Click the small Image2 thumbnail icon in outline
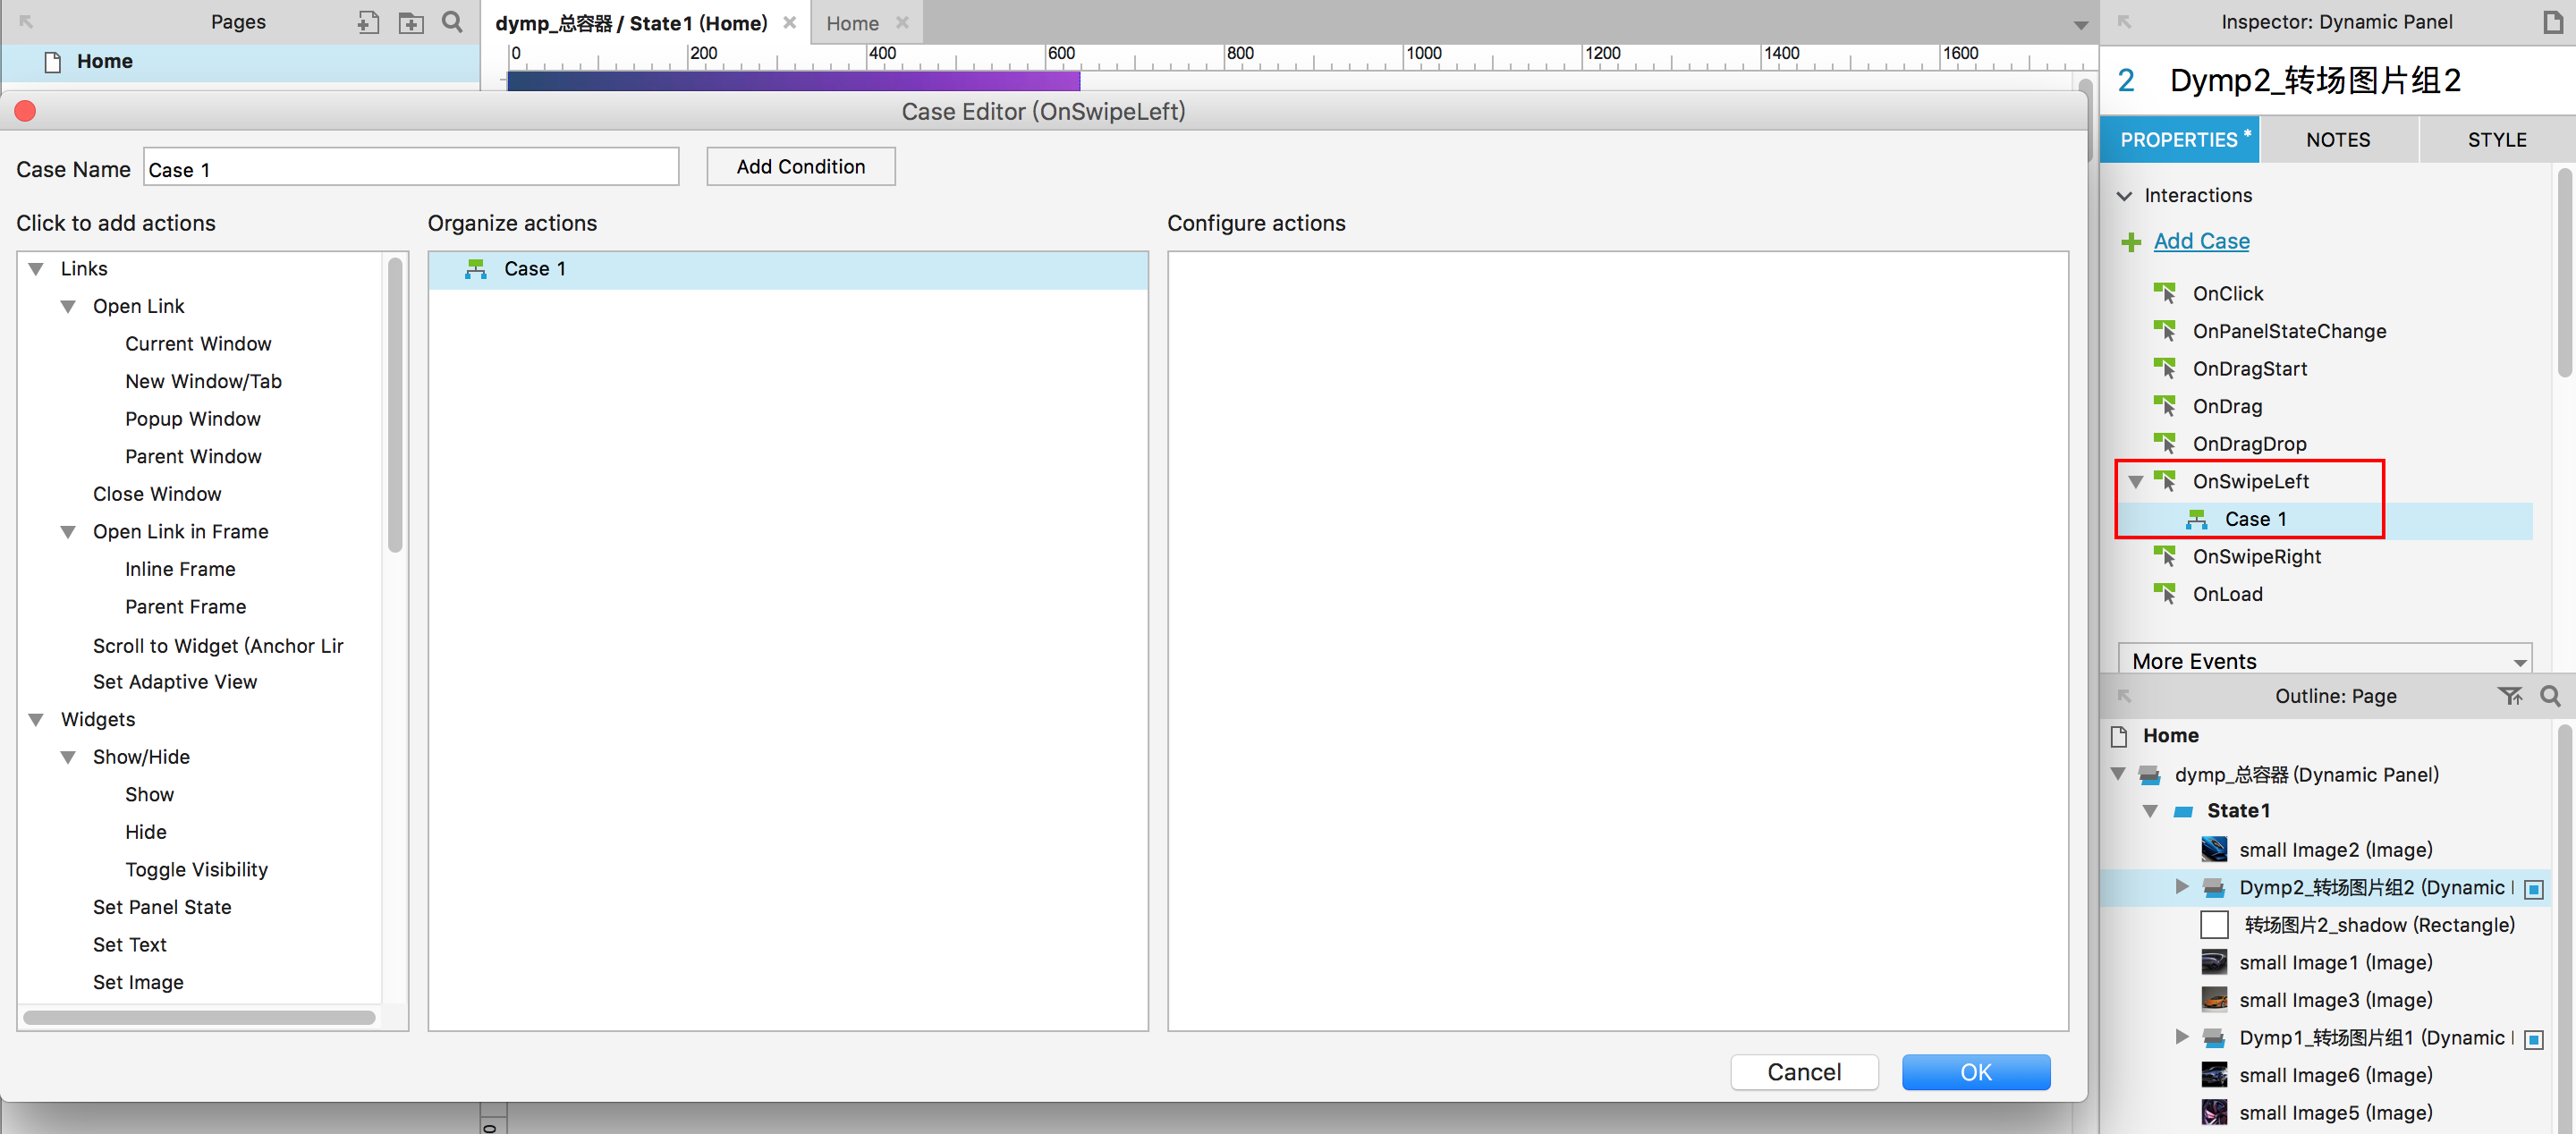This screenshot has height=1134, width=2576. [x=2213, y=850]
